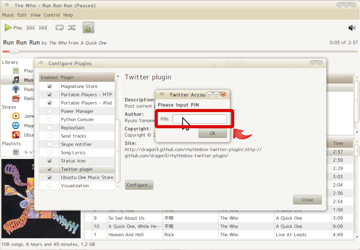This screenshot has width=360, height=250.
Task: Select the Power Manager plugin name
Action: (x=77, y=111)
